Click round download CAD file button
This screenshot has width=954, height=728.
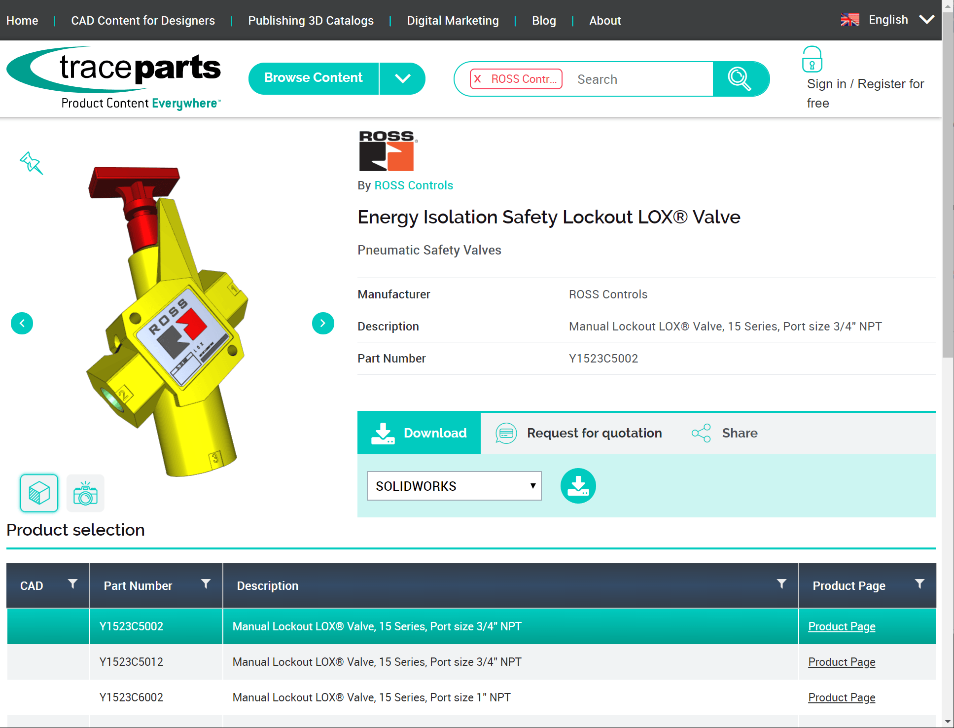tap(578, 486)
